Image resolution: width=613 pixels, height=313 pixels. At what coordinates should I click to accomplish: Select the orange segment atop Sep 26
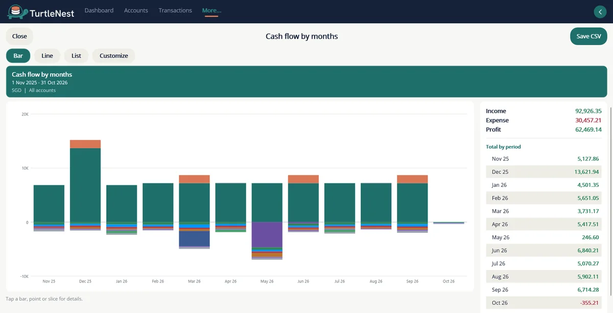(x=412, y=179)
